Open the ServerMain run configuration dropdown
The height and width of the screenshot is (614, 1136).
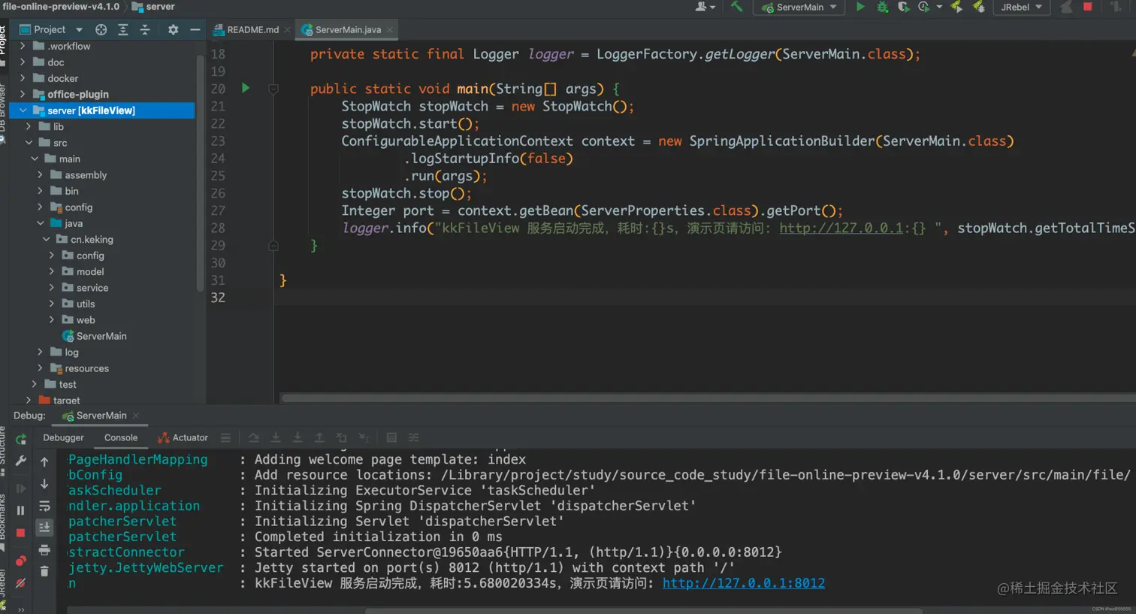click(x=799, y=7)
